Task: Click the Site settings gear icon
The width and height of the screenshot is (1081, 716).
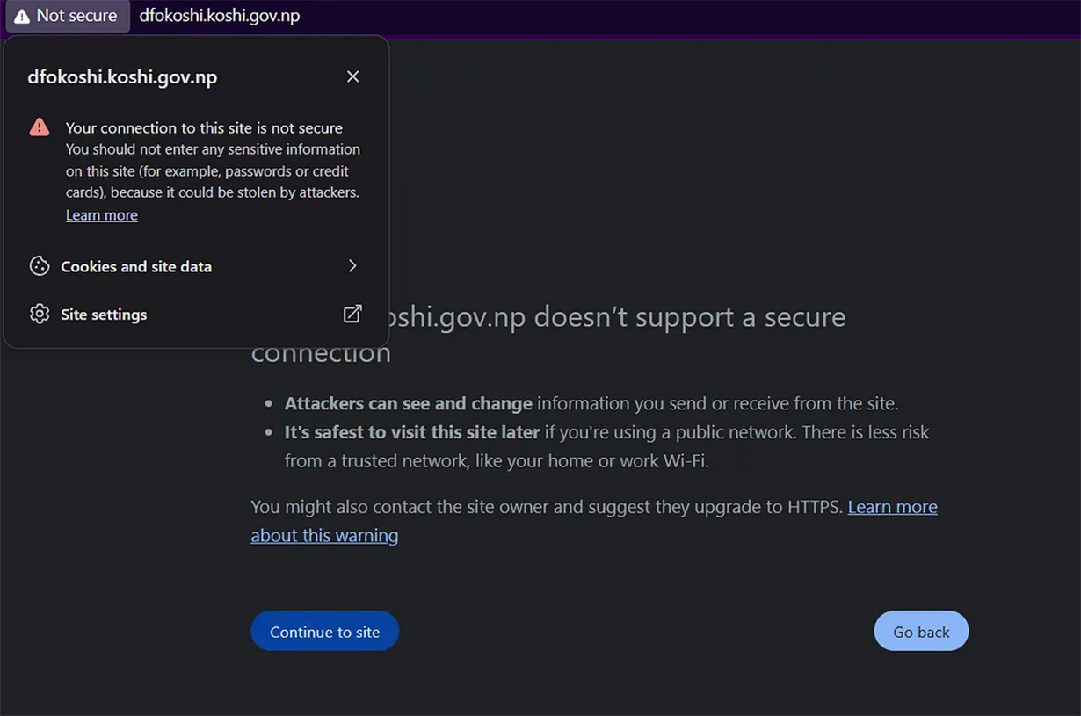Action: 40,315
